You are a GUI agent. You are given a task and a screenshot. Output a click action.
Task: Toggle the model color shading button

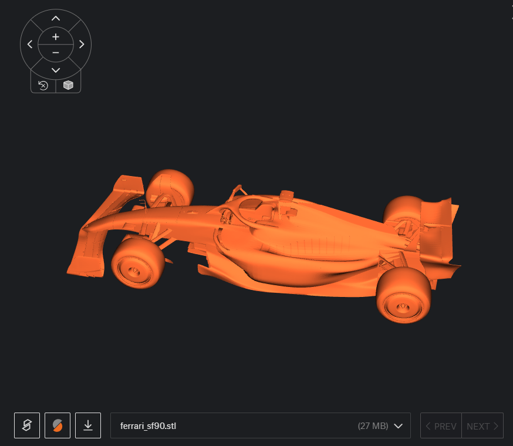[58, 425]
